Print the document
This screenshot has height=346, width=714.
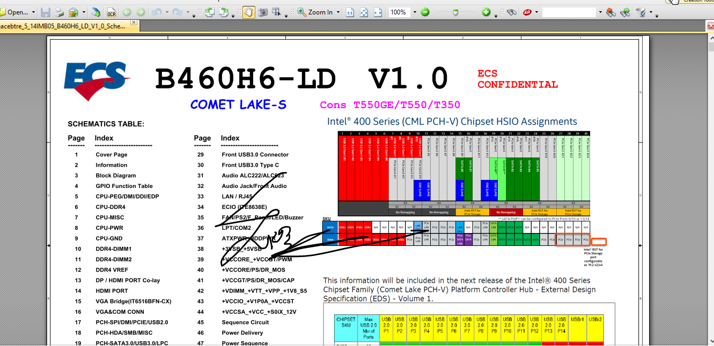[59, 12]
